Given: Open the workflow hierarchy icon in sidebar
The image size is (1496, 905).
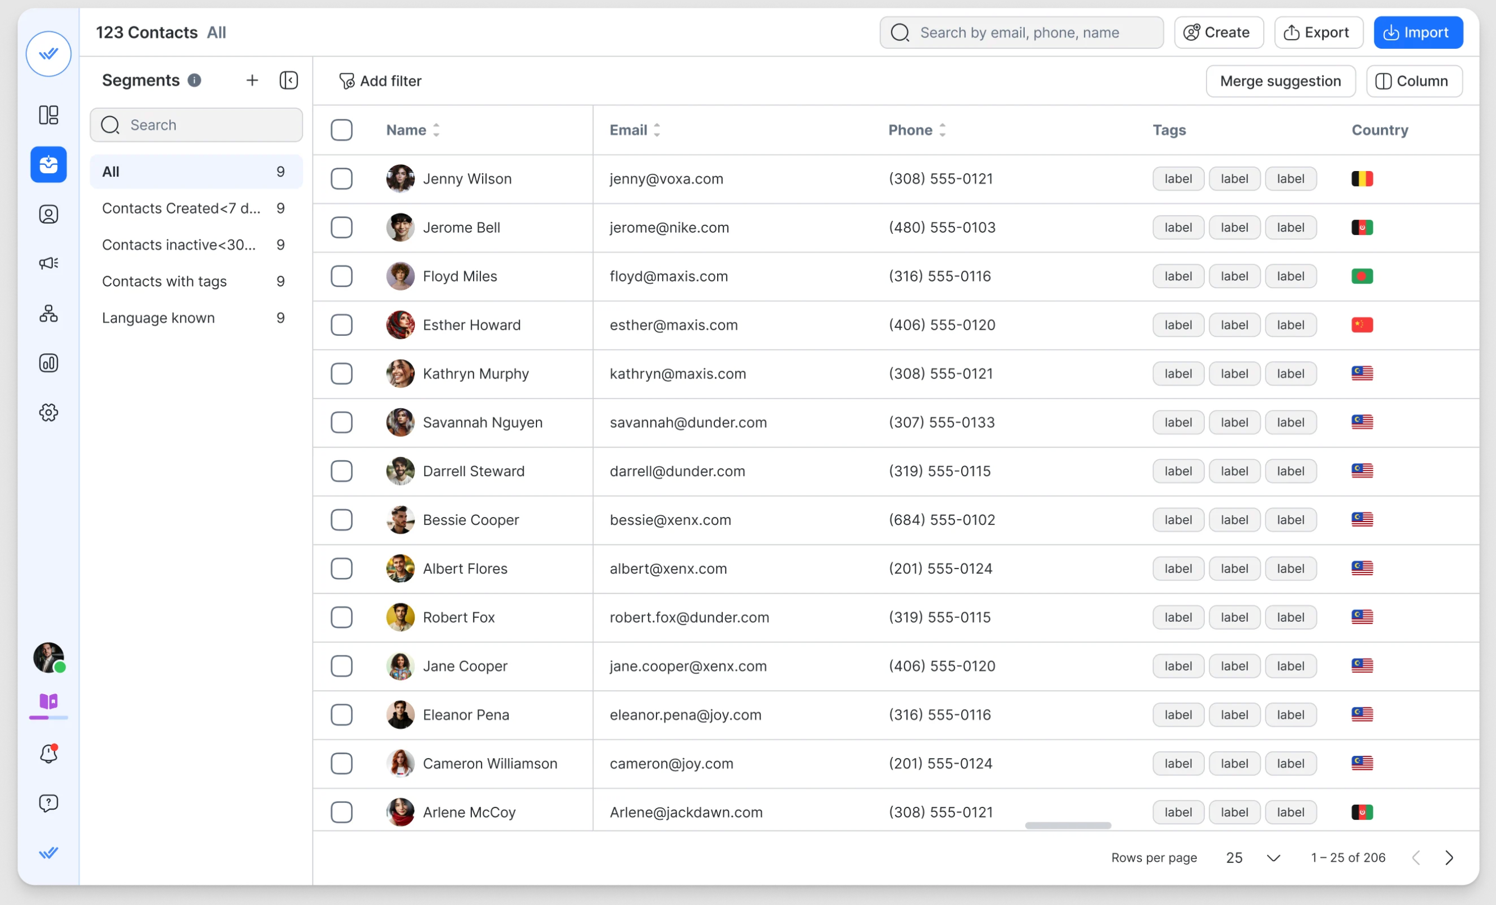Looking at the screenshot, I should tap(49, 313).
